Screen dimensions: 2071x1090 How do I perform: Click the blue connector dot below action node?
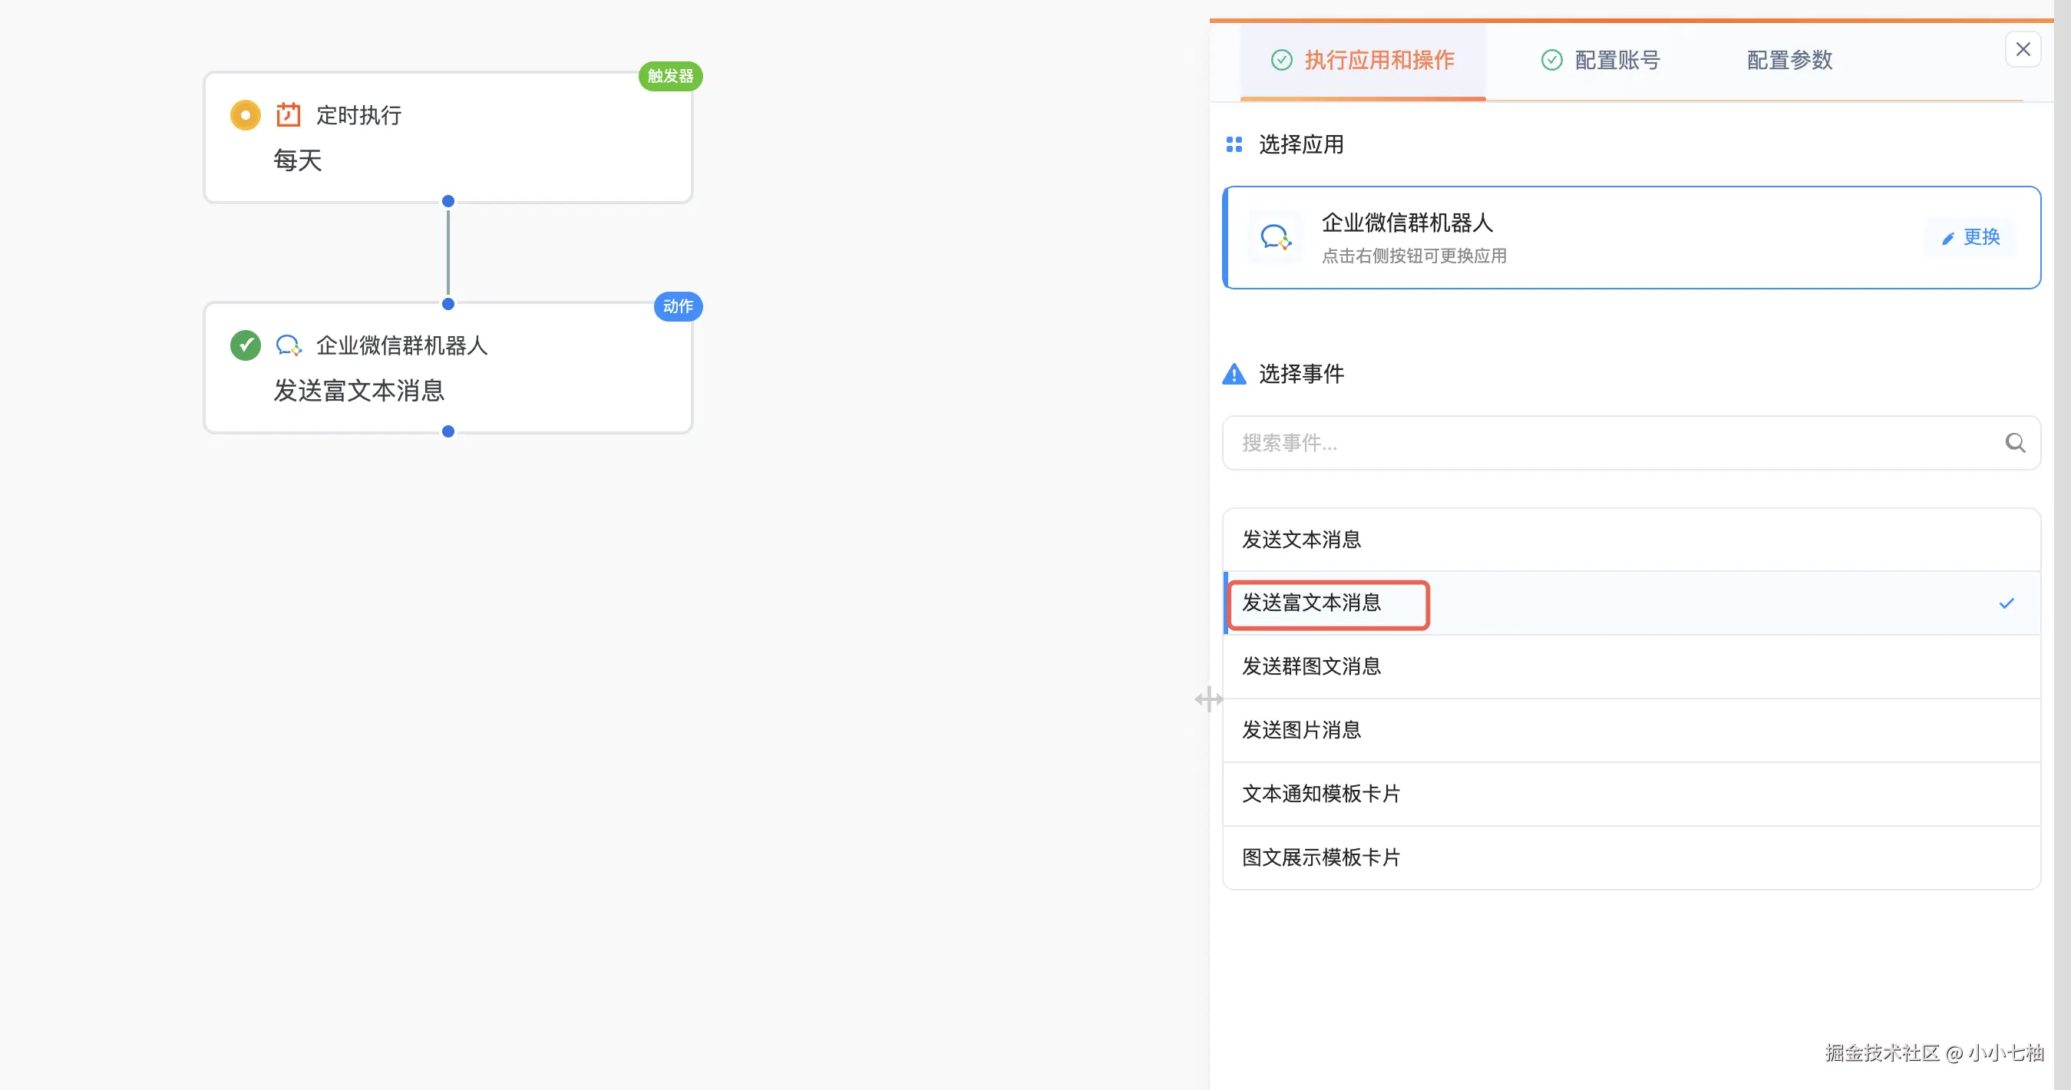(448, 431)
